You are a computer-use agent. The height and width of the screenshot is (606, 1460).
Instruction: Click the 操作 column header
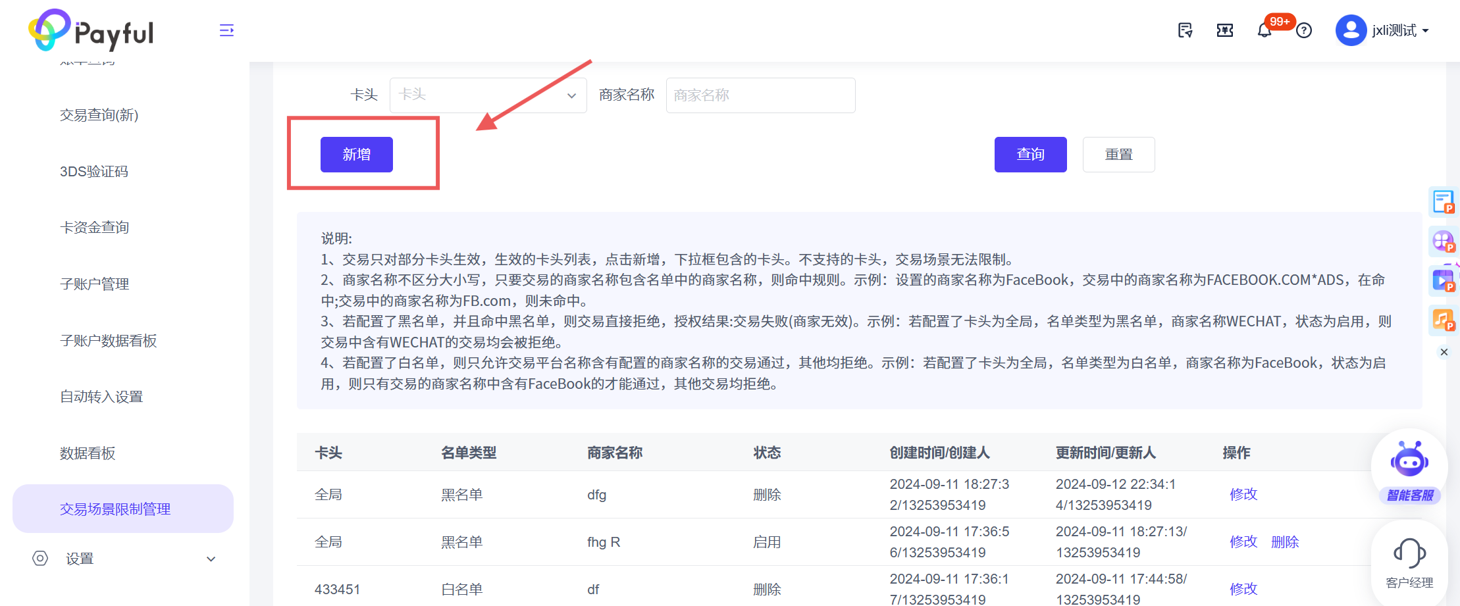coord(1236,453)
